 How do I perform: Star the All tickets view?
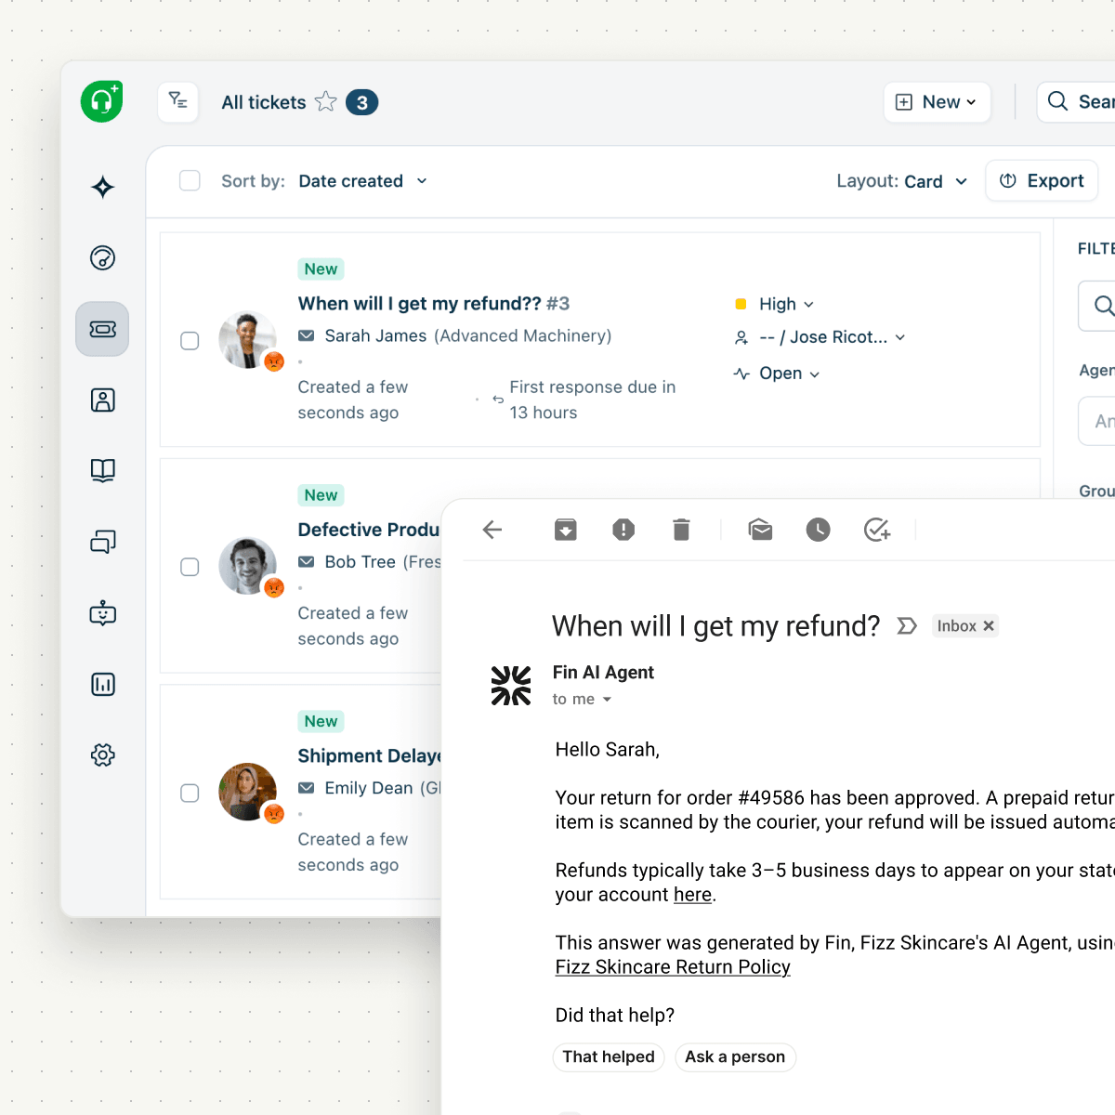click(x=326, y=101)
